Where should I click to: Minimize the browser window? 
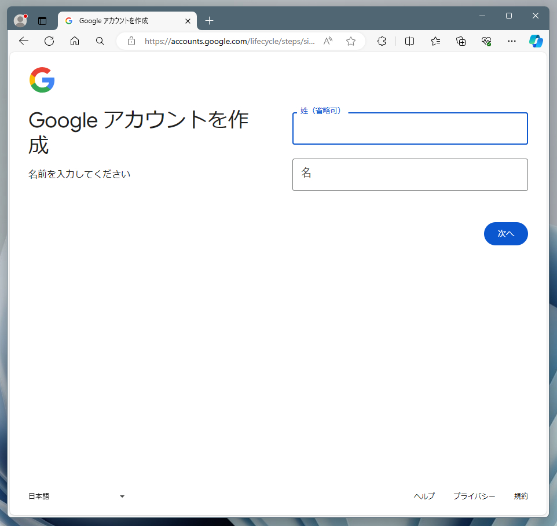click(482, 16)
